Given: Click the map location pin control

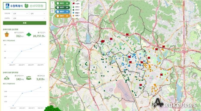Looking at the screenshot, I should click(52, 11).
